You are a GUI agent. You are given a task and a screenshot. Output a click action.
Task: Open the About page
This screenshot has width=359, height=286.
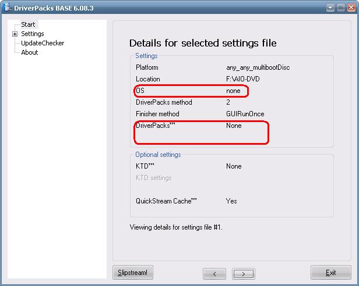click(x=29, y=52)
